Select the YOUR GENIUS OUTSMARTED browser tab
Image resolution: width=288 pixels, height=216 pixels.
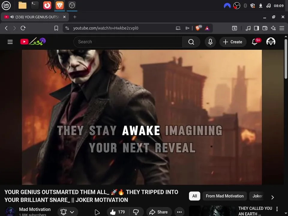35,17
